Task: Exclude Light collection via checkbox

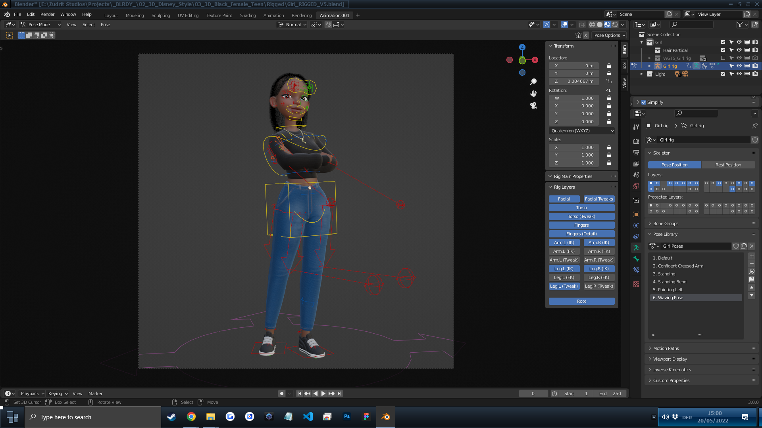Action: point(723,74)
